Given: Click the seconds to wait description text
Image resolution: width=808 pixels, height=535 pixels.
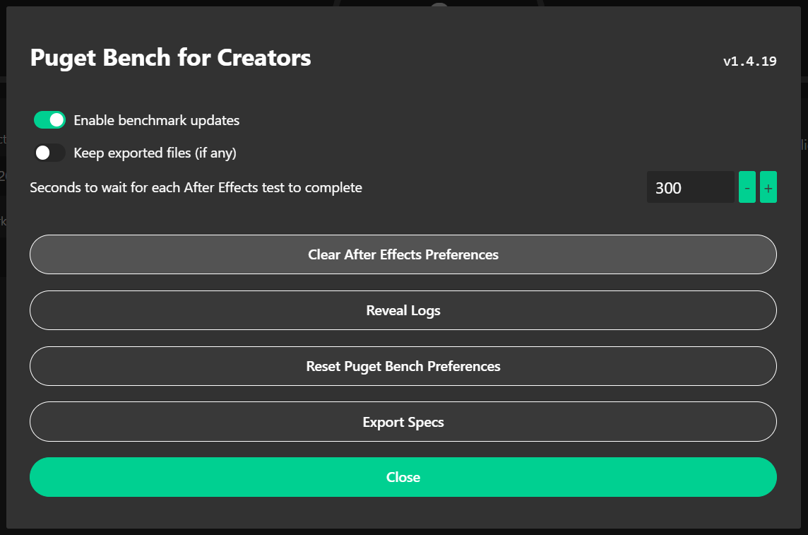Looking at the screenshot, I should pyautogui.click(x=196, y=187).
